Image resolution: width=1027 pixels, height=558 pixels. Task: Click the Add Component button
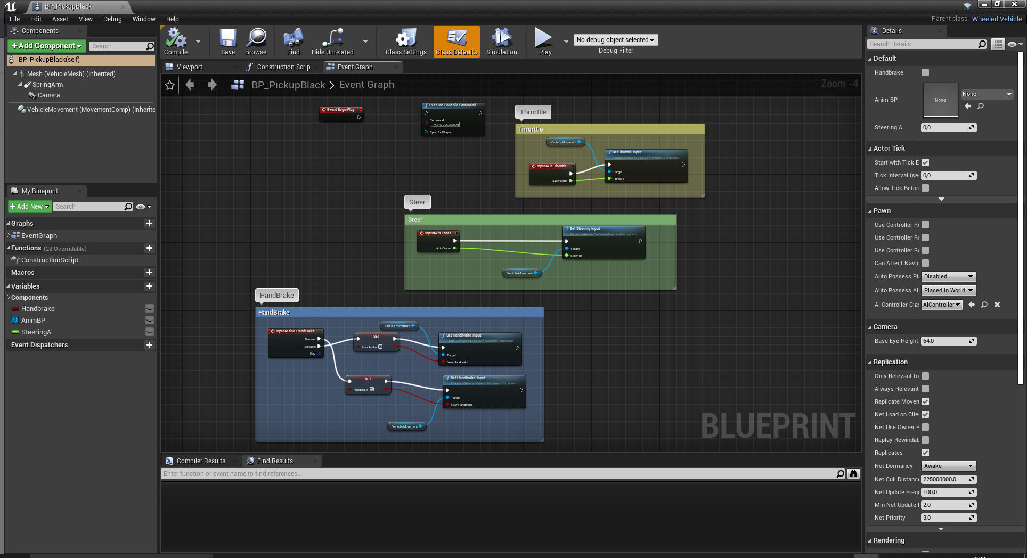tap(46, 46)
